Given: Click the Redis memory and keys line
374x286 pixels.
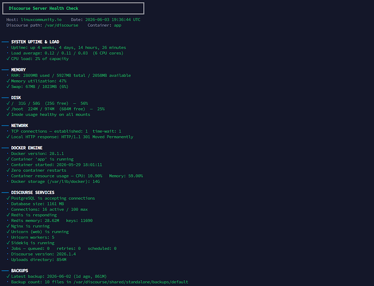Looking at the screenshot, I should (52, 221).
